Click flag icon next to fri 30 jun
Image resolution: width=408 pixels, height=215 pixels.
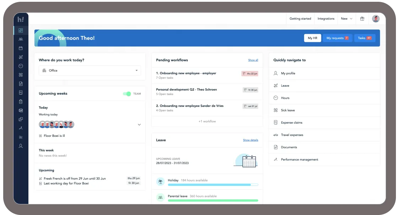pyautogui.click(x=245, y=90)
